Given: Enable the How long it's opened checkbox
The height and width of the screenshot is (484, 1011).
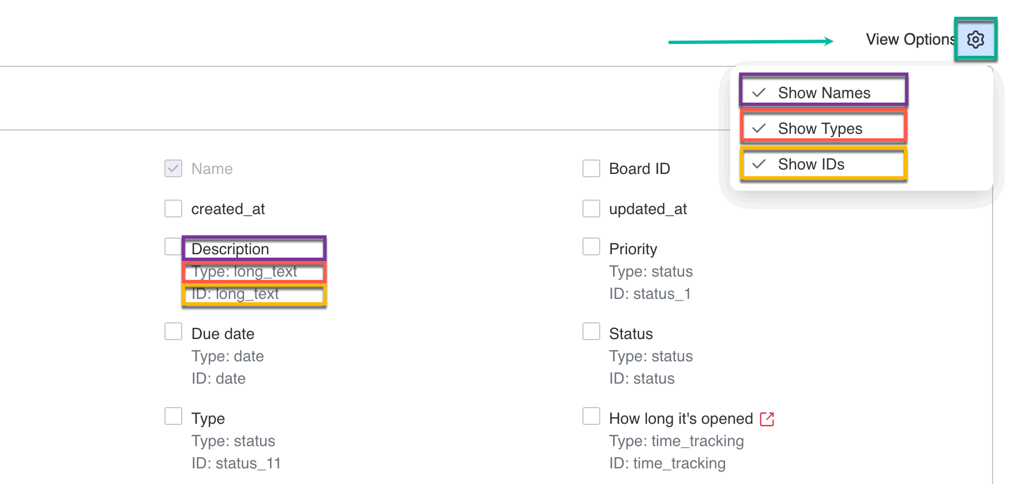Looking at the screenshot, I should (x=591, y=416).
